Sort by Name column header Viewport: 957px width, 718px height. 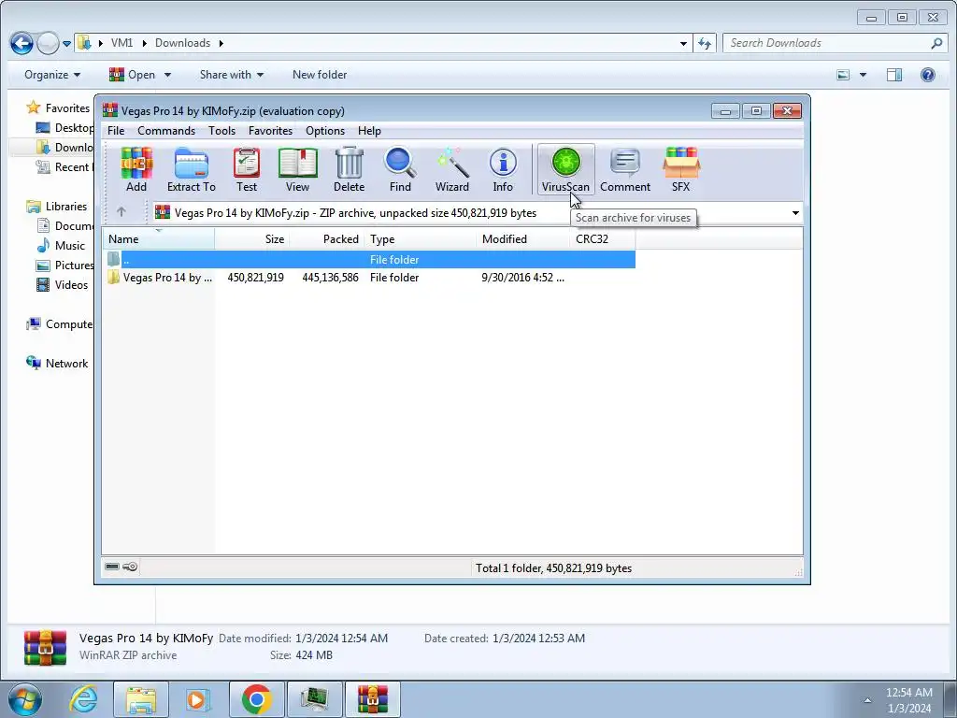[159, 238]
